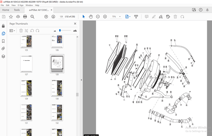Open the sign document pen tool
The height and width of the screenshot is (136, 212).
(x=161, y=17)
